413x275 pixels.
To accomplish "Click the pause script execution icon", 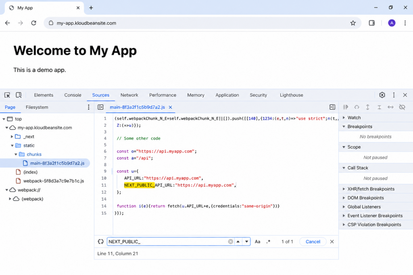I will point(346,107).
